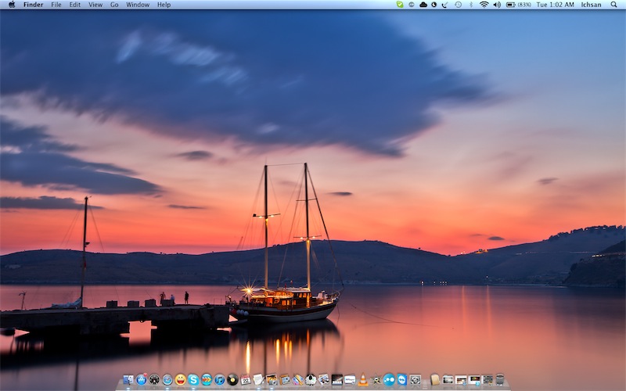This screenshot has width=626, height=391.
Task: Launch Skype from the Dock
Action: click(193, 379)
